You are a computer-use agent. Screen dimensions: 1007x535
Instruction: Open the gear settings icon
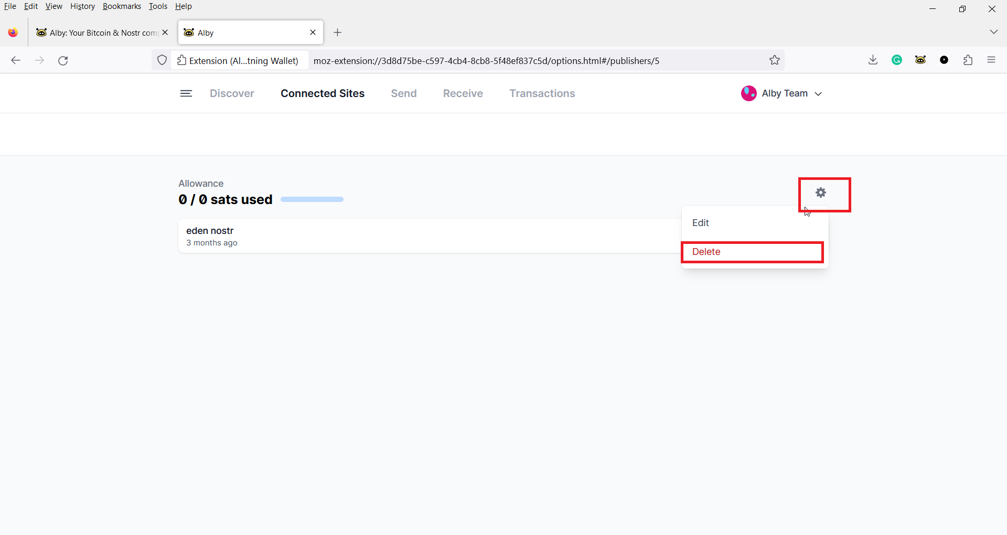pyautogui.click(x=821, y=193)
